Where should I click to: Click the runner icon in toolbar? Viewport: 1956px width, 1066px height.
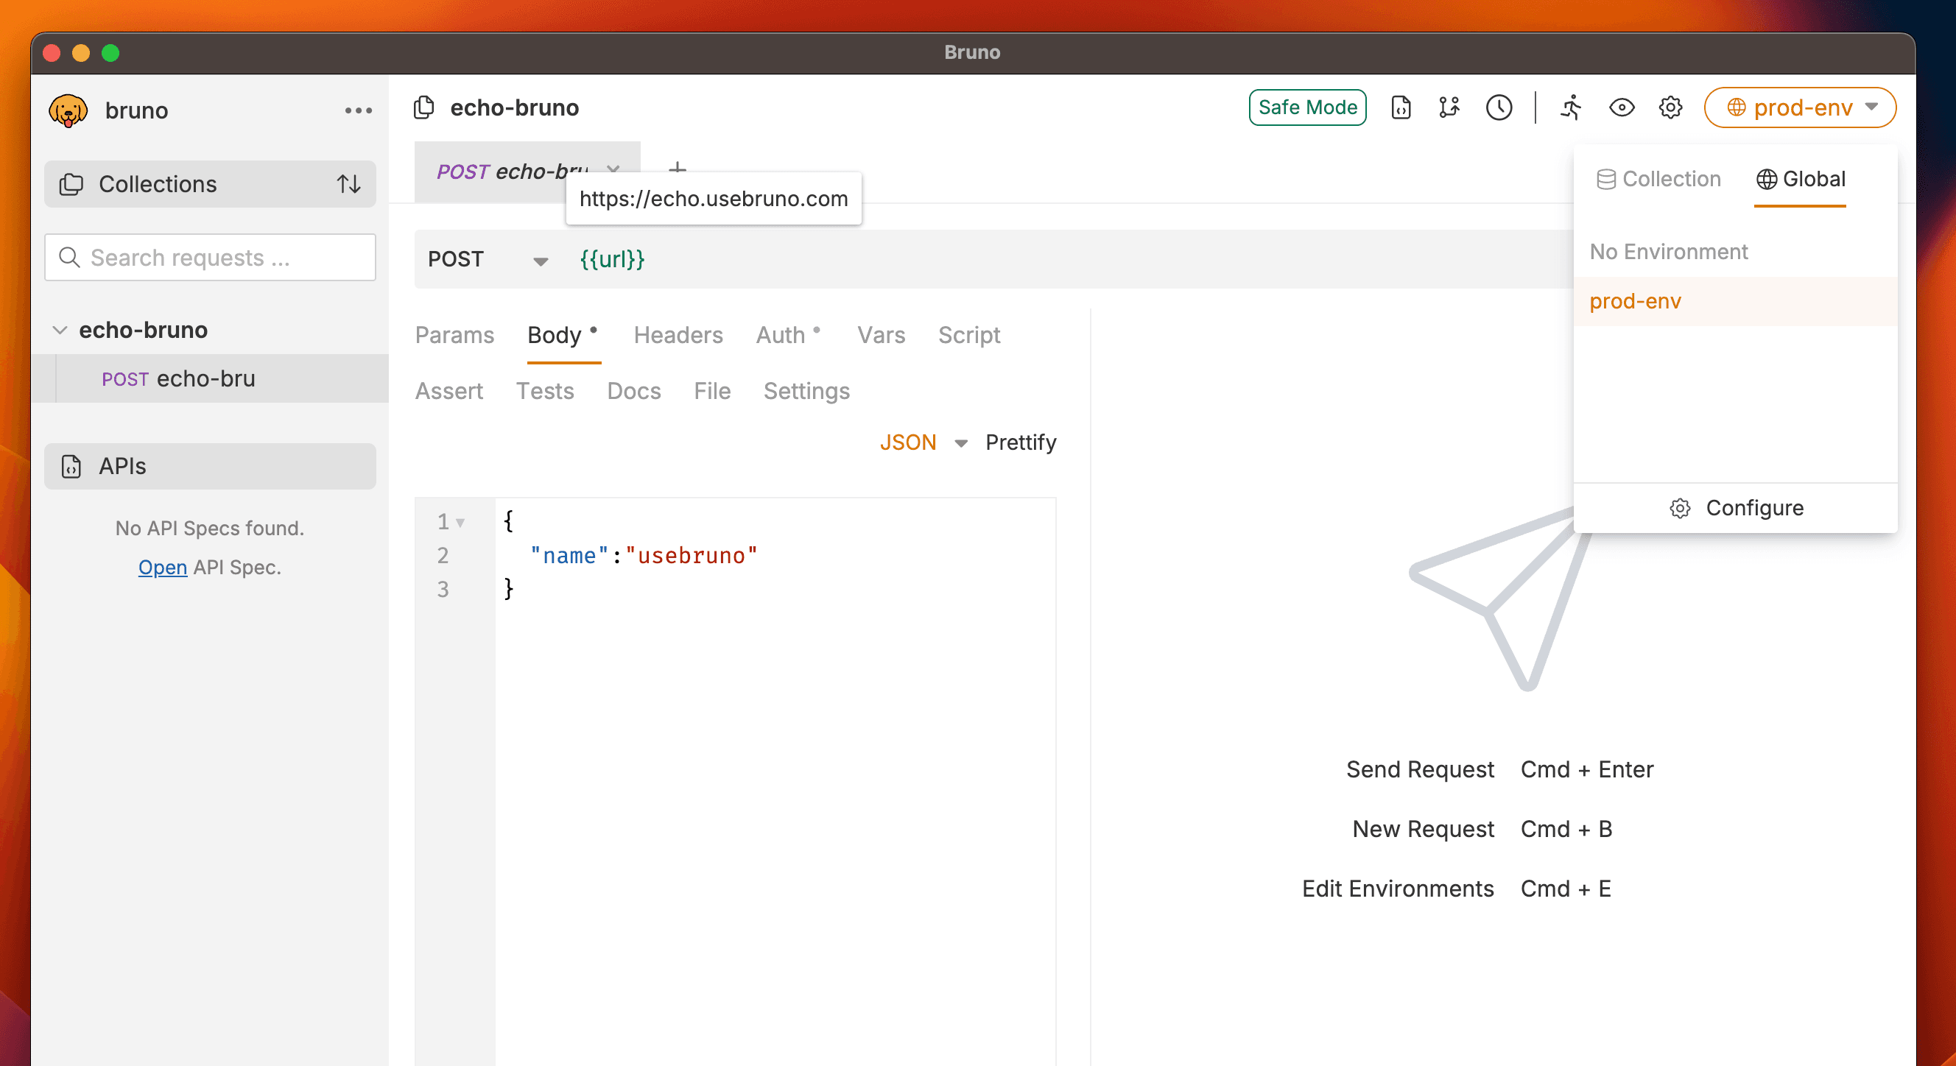1571,107
